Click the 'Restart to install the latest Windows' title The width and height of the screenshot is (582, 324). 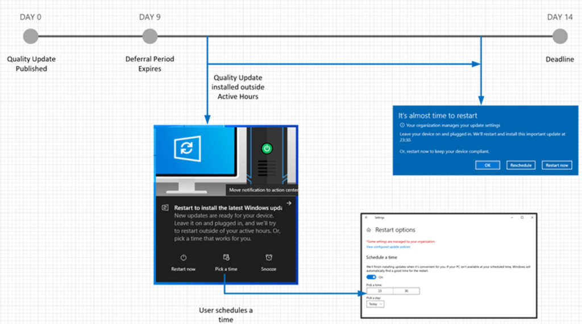coord(228,208)
